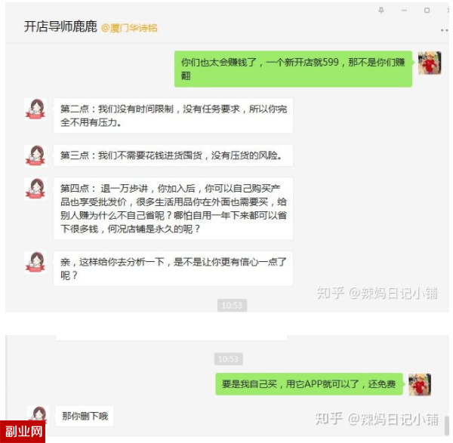Select the 第二点 no time limit message
453x443 pixels.
(173, 115)
